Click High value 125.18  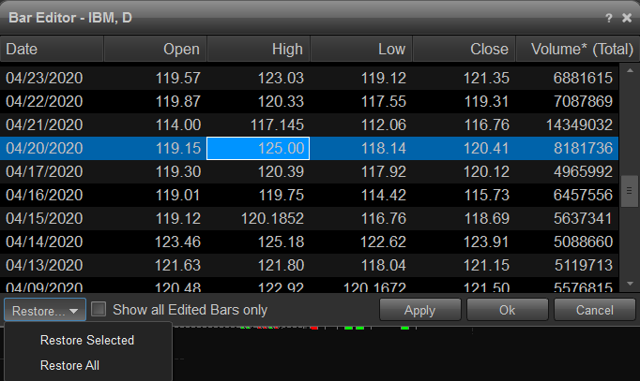point(281,242)
